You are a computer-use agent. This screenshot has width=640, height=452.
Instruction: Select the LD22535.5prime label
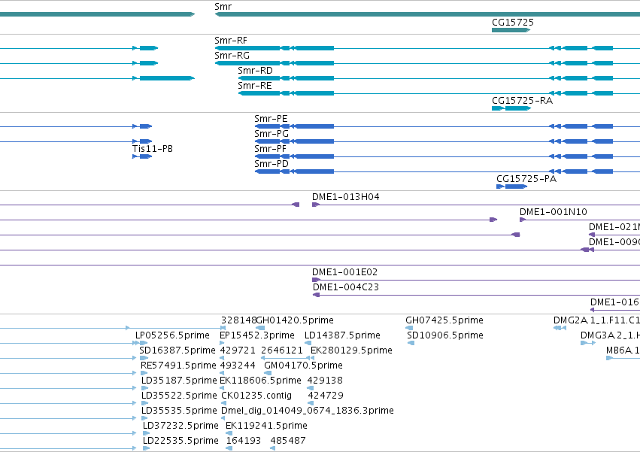(x=180, y=441)
